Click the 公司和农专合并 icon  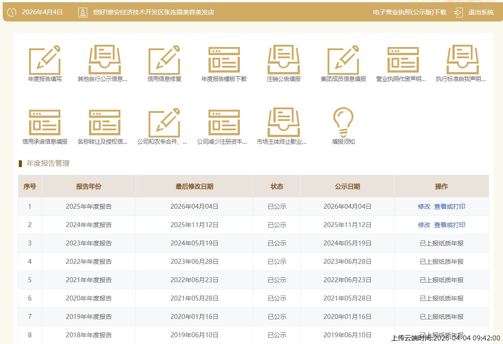coord(164,122)
